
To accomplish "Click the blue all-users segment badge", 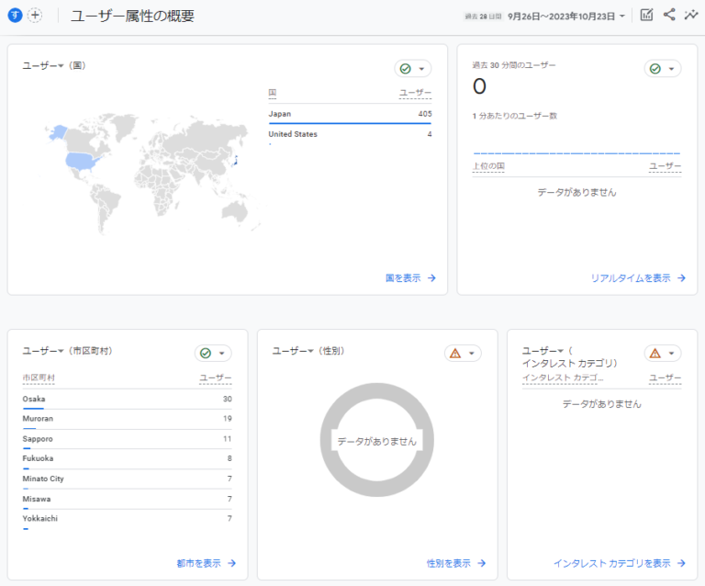I will 15,16.
